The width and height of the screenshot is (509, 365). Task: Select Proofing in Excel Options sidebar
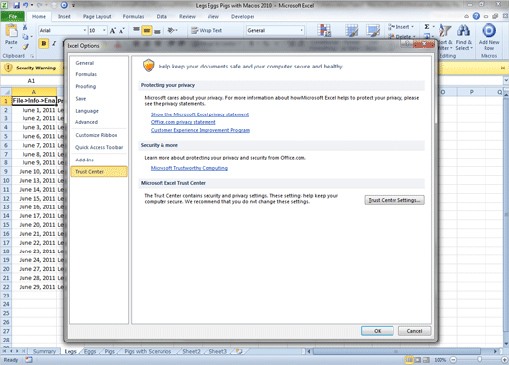pyautogui.click(x=86, y=86)
